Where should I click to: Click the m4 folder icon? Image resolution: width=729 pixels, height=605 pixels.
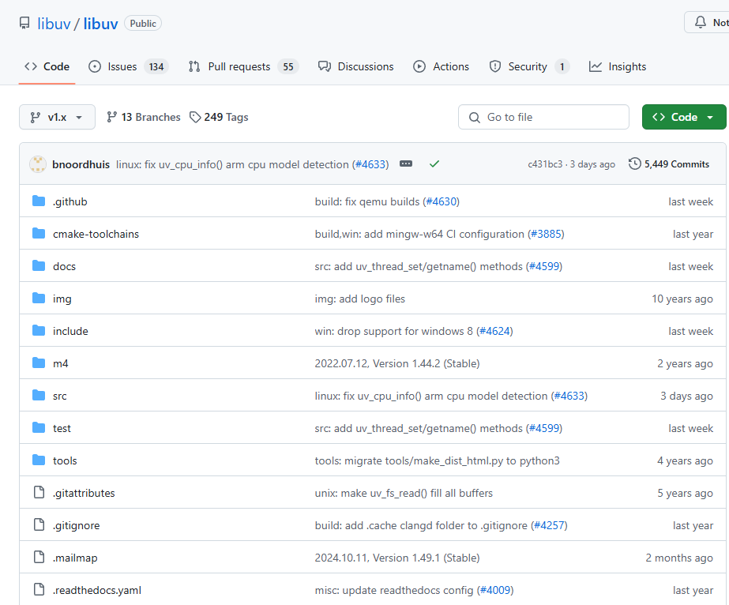39,363
